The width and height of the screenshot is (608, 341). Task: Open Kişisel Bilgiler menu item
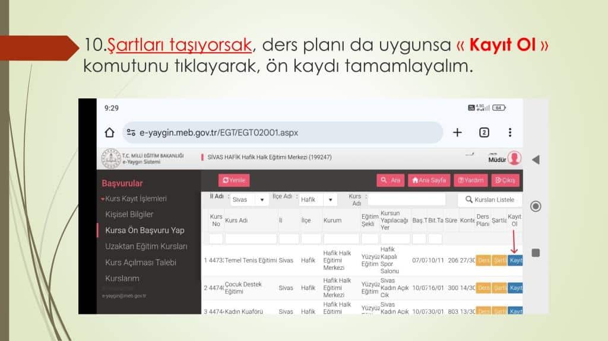[x=129, y=214]
